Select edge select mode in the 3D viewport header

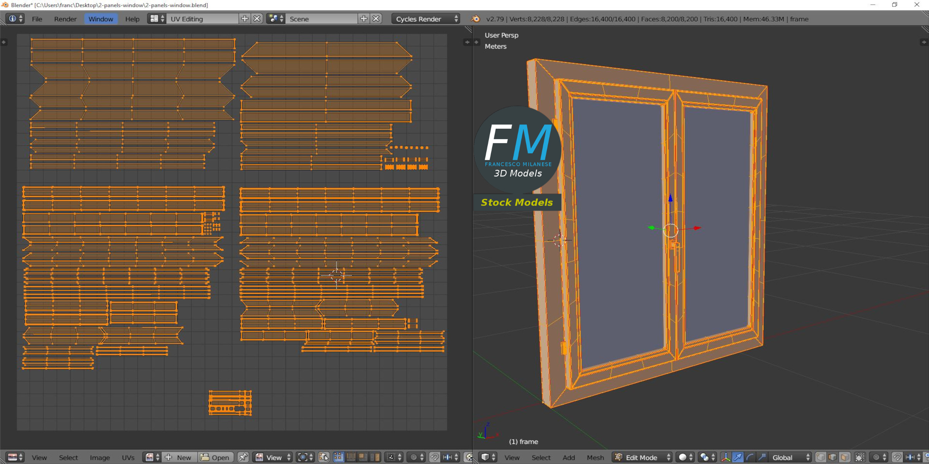832,457
